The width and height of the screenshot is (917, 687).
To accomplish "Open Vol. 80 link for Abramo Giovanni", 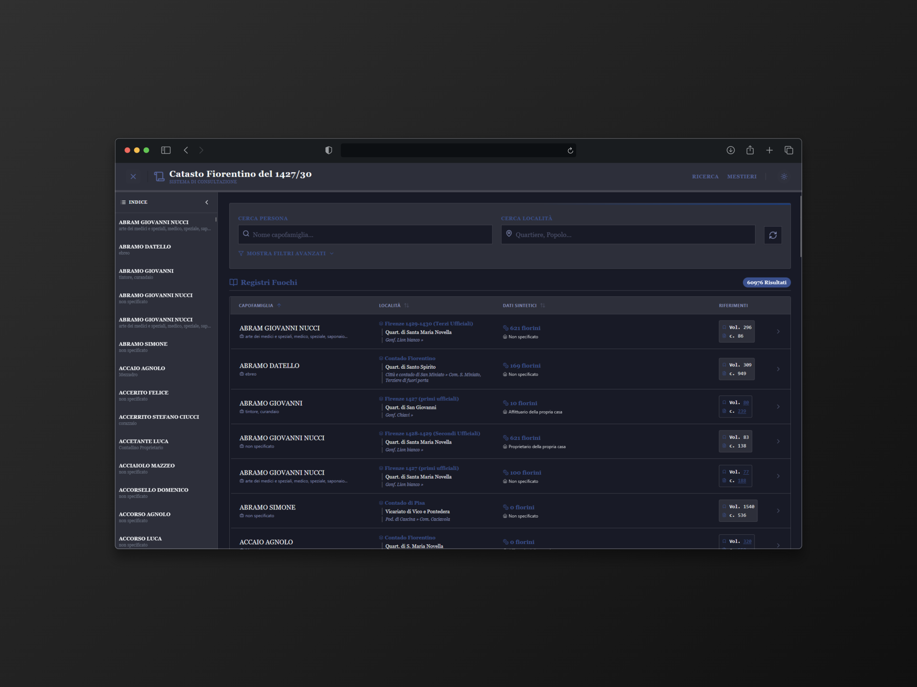I will tap(746, 403).
